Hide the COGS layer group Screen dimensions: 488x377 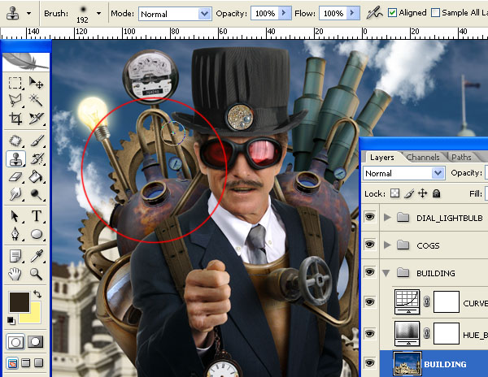(369, 245)
